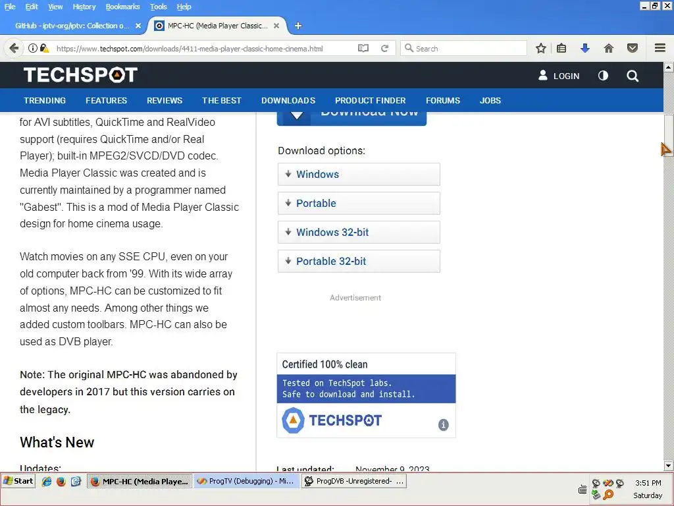Show site information via the info icon
The image size is (674, 506).
(x=33, y=48)
